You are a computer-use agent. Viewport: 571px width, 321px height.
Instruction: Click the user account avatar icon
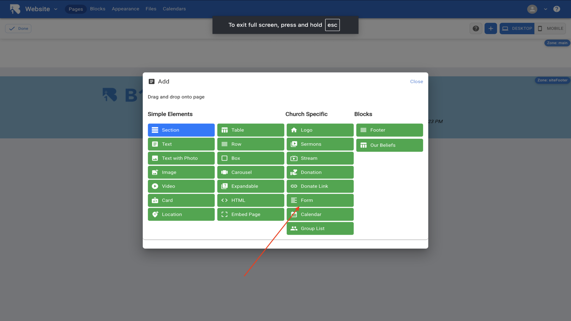[532, 9]
